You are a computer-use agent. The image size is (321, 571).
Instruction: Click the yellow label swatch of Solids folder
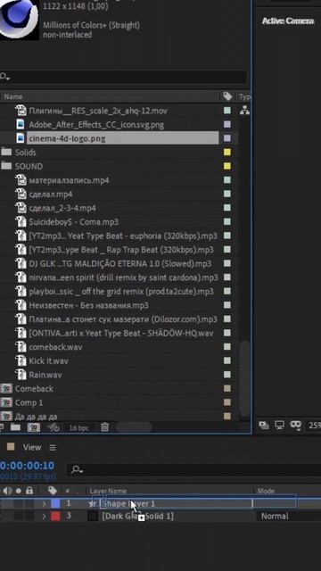(227, 153)
